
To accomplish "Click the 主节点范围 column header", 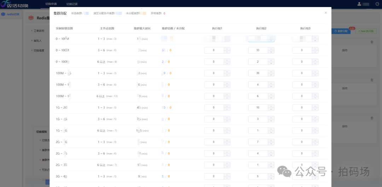I will (x=107, y=28).
